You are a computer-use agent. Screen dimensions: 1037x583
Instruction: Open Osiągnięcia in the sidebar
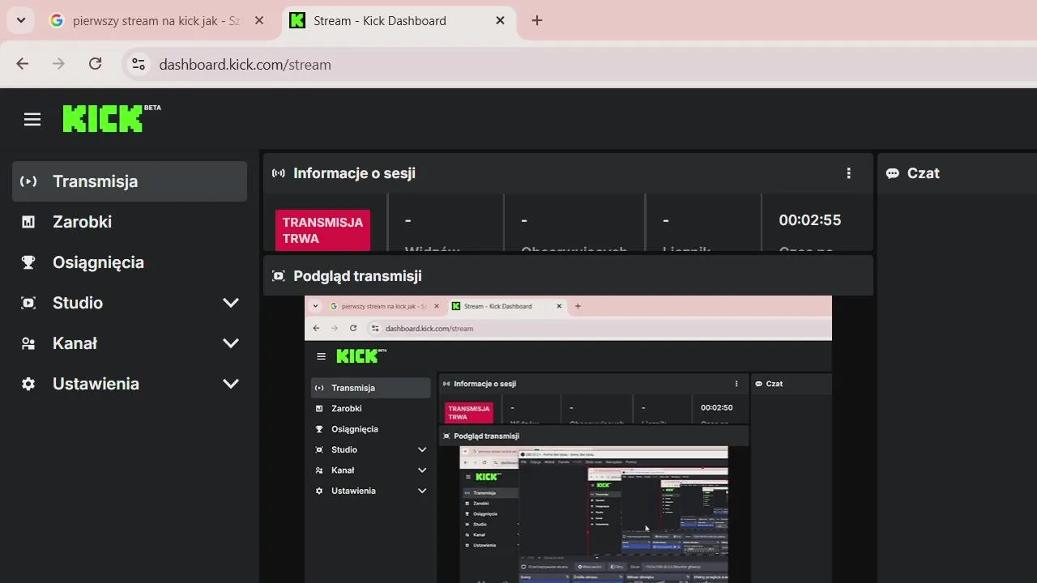click(130, 262)
